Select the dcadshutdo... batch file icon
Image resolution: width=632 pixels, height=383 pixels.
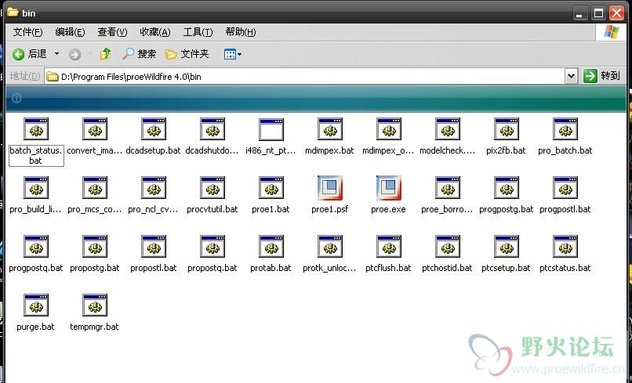[x=212, y=129]
